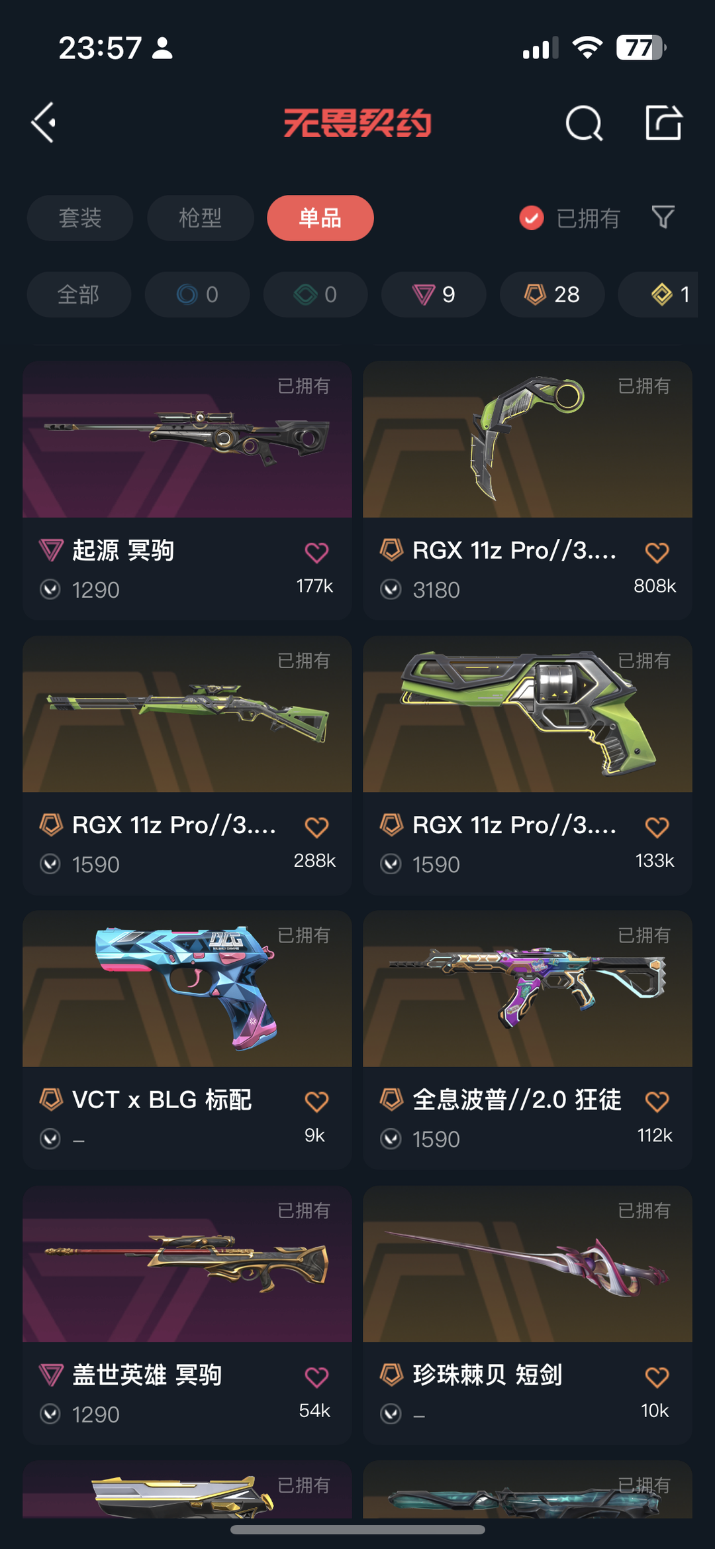Tap heart on 盖世英雄 冥驹 card
The image size is (715, 1549).
(316, 1377)
